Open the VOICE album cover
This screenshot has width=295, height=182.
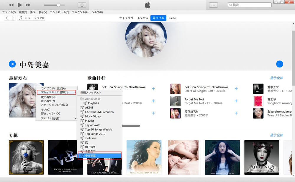(x=222, y=157)
